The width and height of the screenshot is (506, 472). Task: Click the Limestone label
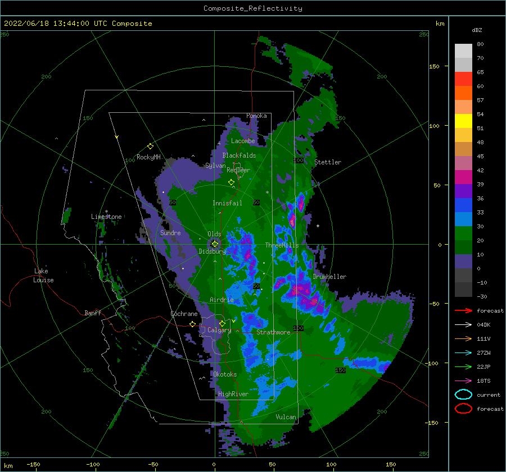pyautogui.click(x=106, y=217)
